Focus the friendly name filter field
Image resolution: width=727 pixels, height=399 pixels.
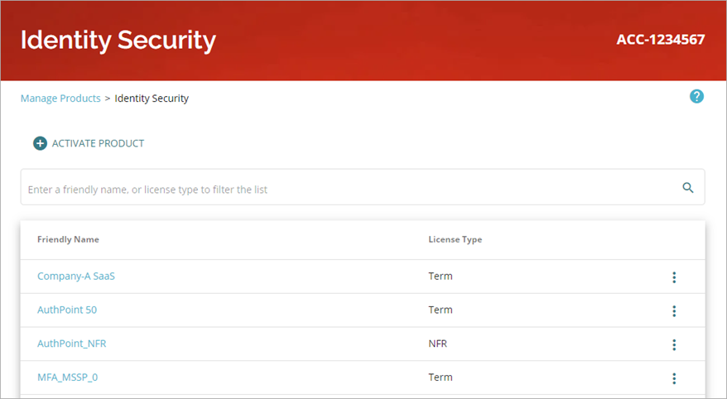point(363,187)
